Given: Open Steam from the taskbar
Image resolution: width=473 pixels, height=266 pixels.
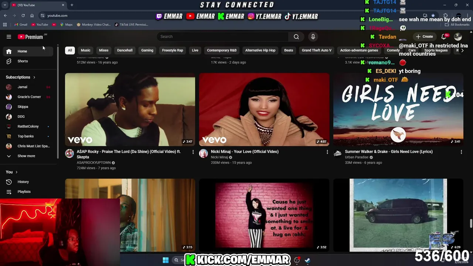Looking at the screenshot, I should 307,260.
